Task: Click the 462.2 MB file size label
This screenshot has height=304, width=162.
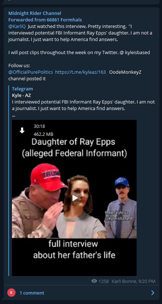Action: pyautogui.click(x=43, y=134)
